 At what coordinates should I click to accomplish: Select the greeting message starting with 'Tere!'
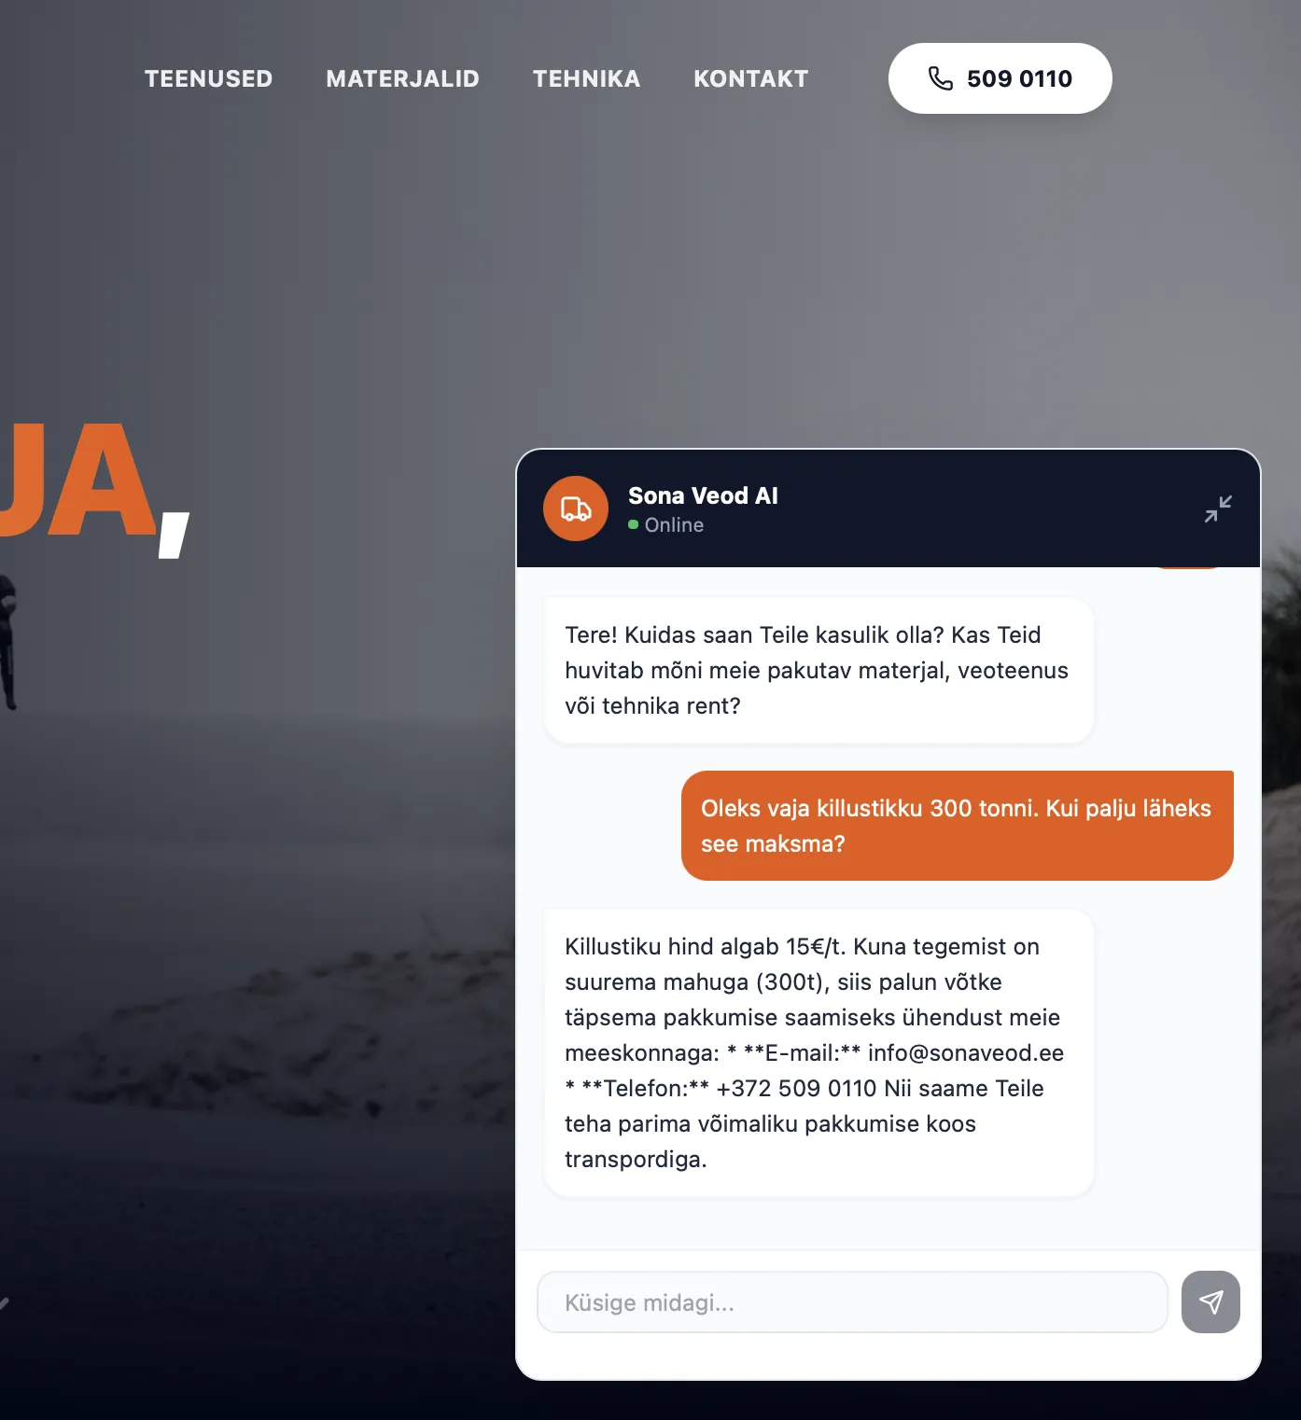818,671
